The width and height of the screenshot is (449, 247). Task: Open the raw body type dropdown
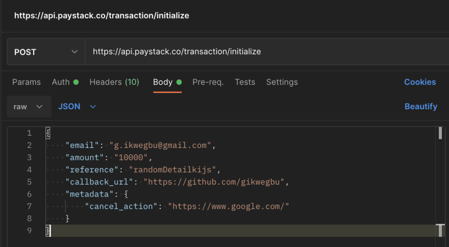click(29, 107)
